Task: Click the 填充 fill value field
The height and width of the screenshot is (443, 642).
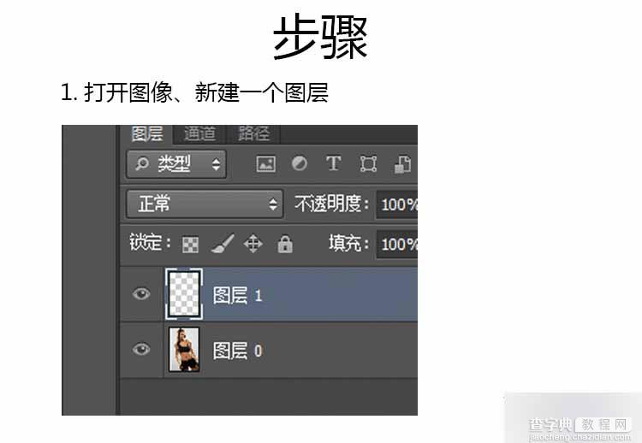Action: pyautogui.click(x=397, y=245)
